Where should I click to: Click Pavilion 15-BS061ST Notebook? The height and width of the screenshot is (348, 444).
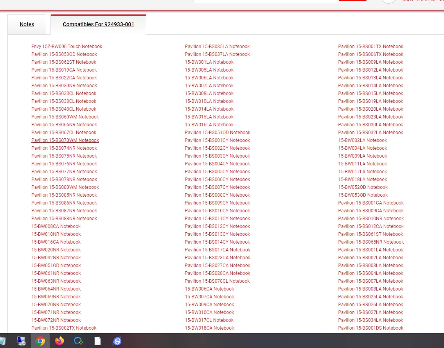coord(371,234)
